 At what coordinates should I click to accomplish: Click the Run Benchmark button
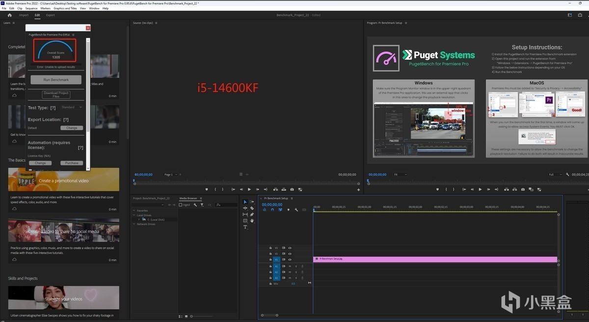56,79
